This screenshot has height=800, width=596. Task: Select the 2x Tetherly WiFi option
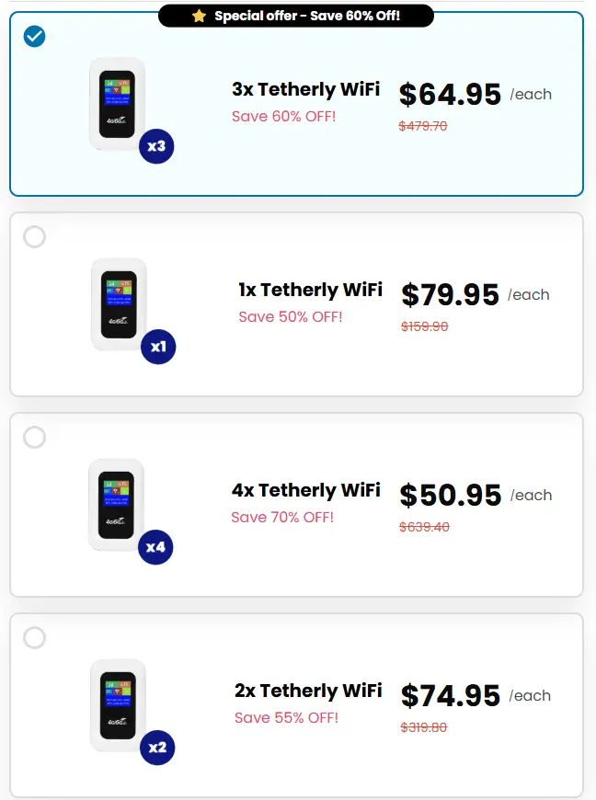coord(34,638)
